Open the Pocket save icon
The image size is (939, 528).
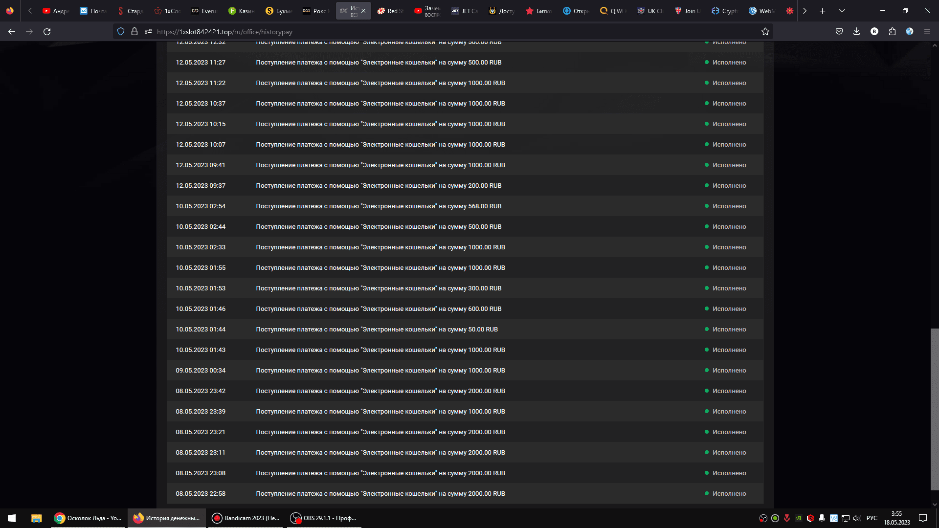click(839, 32)
